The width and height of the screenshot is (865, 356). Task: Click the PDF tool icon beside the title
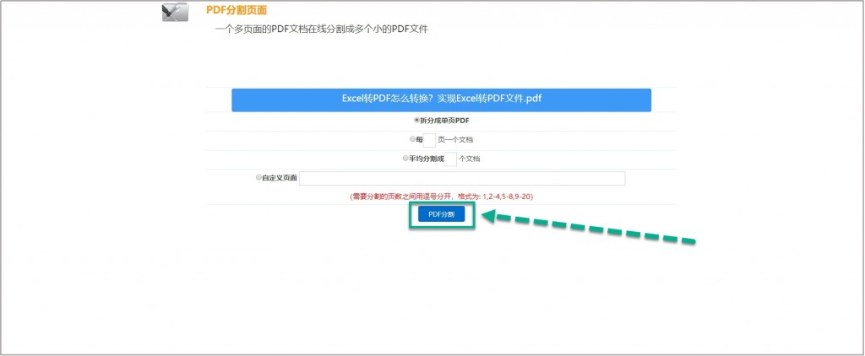click(x=176, y=12)
